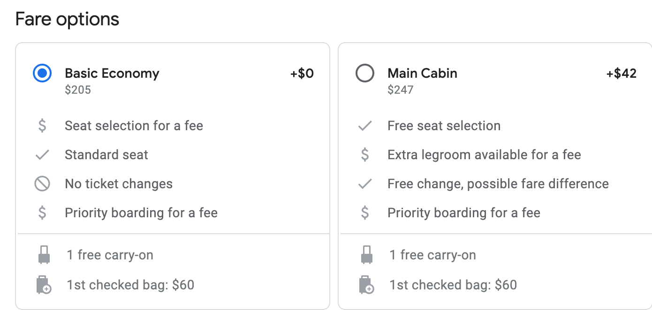Click the carry-on luggage icon in Basic Economy

(44, 255)
